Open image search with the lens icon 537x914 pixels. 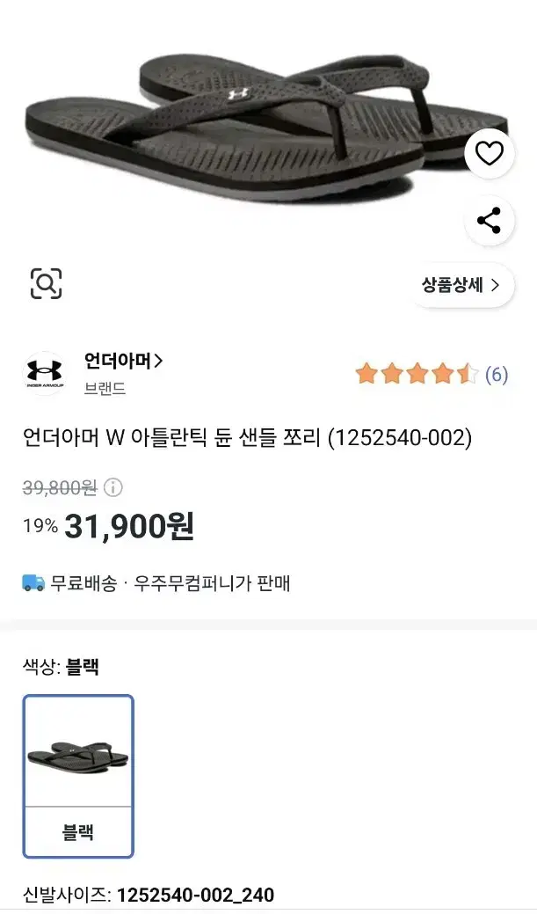pos(46,283)
